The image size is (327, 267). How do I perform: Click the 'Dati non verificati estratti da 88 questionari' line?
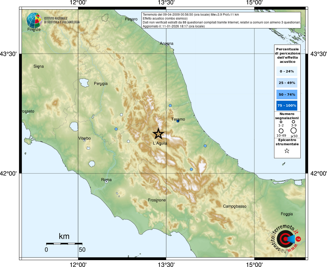click(221, 22)
